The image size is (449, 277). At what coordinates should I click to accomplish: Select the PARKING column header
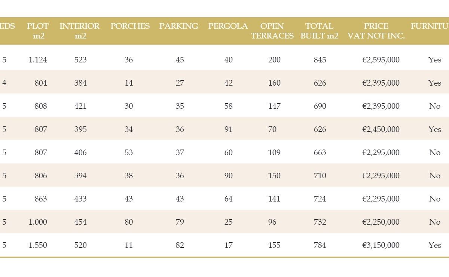point(179,26)
